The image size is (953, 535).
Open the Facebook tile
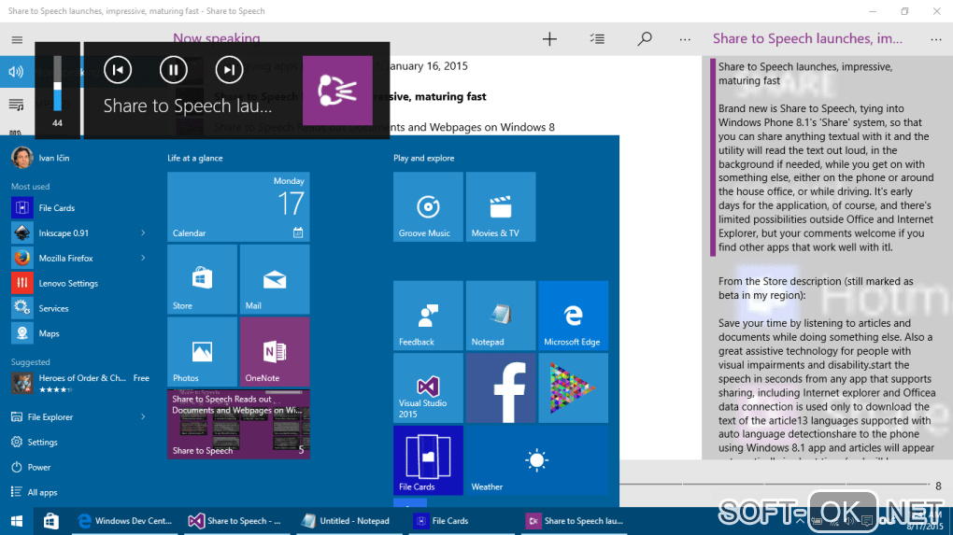tap(501, 388)
